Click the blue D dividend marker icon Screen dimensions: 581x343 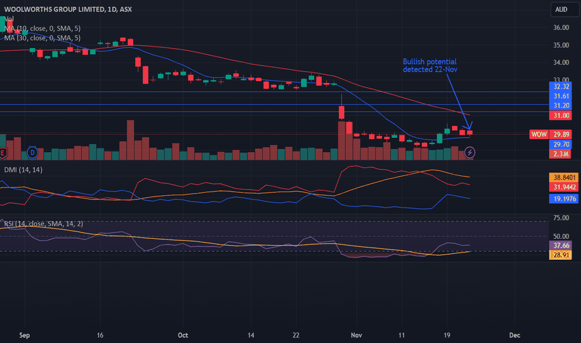point(32,152)
